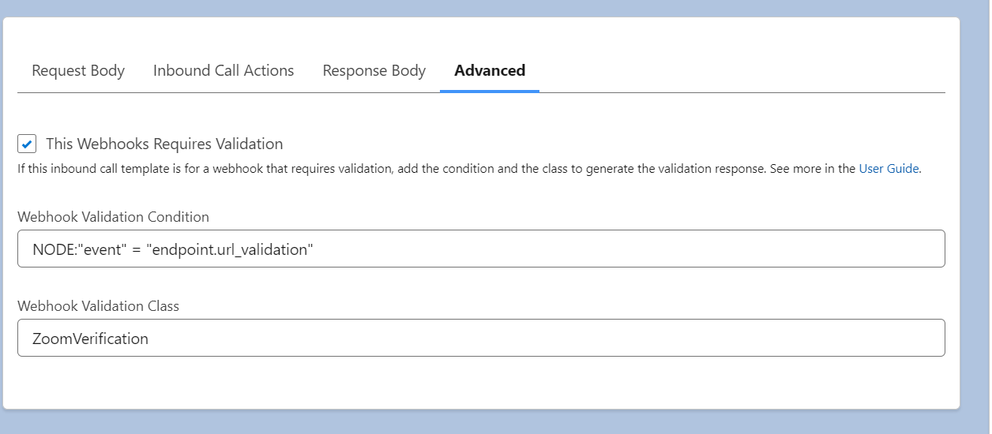This screenshot has height=434, width=992.
Task: Click the blue underline beneath Advanced tab
Action: [x=490, y=91]
